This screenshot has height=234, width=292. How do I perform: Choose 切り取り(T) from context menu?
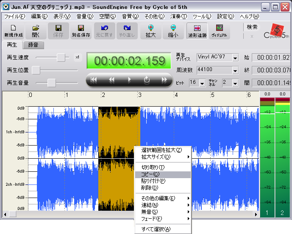[163, 168]
